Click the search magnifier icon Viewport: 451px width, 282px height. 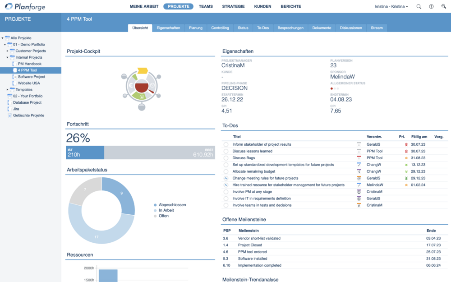click(x=419, y=7)
